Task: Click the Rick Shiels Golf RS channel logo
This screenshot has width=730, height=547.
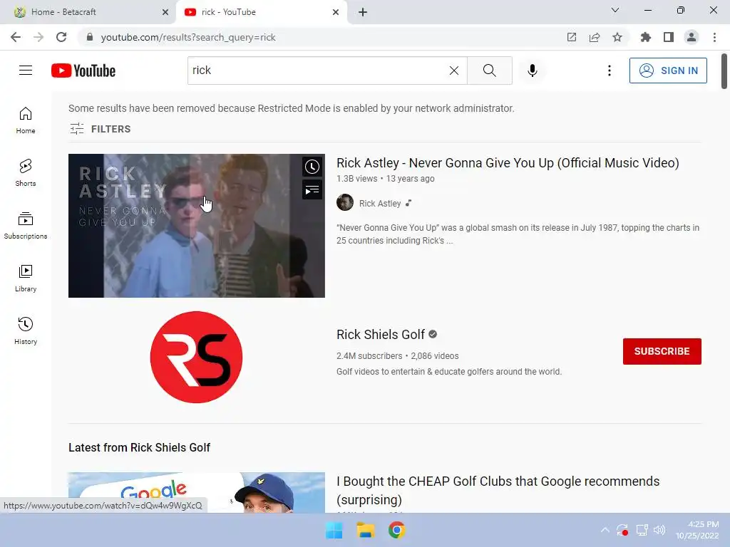Action: [x=197, y=357]
